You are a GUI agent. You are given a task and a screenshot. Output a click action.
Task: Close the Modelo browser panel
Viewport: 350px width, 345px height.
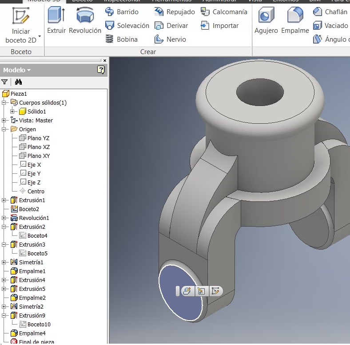[x=105, y=60]
